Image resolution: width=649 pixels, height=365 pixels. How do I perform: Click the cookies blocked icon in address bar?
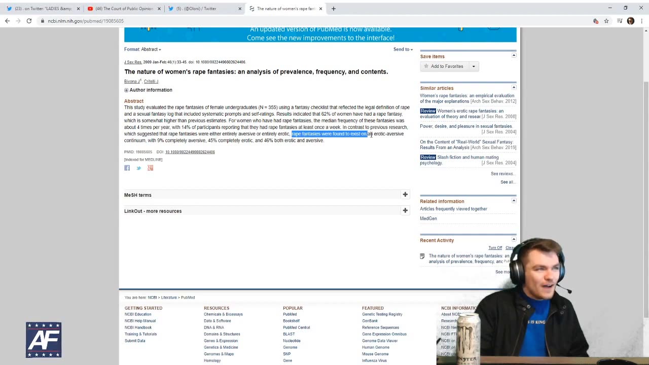point(596,21)
